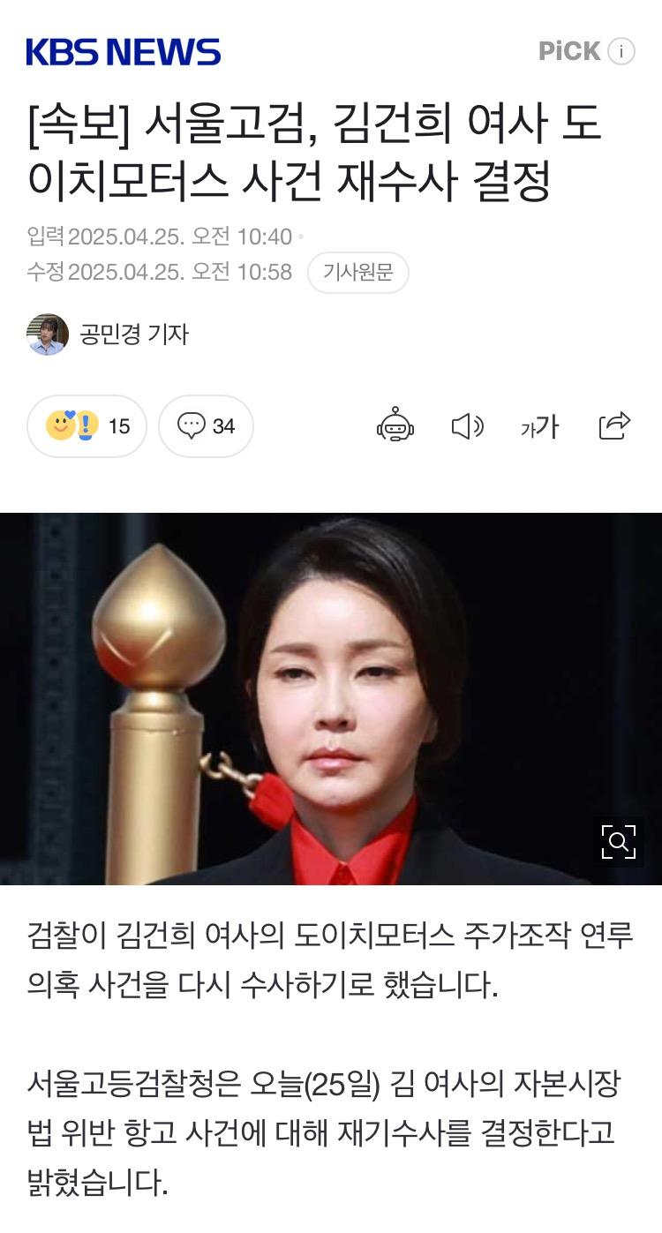Tap the 입력 2025.04.25. 오전 10:40 timestamp
Screen dimensions: 662x1233
(x=160, y=237)
